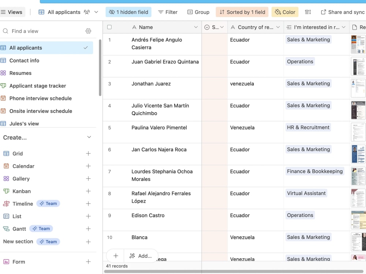Add a new Grid view
This screenshot has width=366, height=274.
88,153
